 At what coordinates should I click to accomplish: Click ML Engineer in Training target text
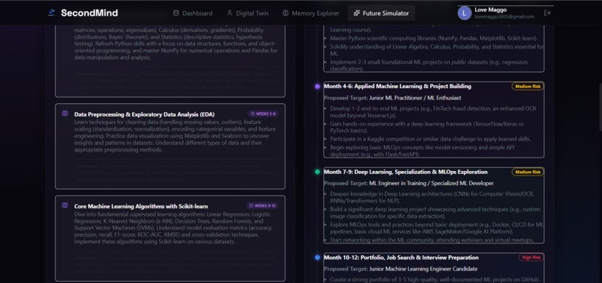(431, 184)
